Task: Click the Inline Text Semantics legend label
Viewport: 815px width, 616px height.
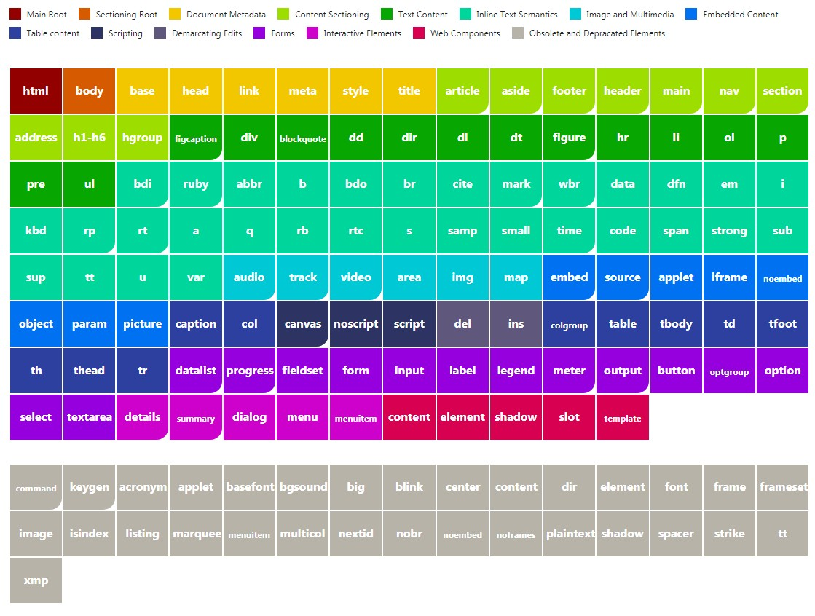Action: 516,15
